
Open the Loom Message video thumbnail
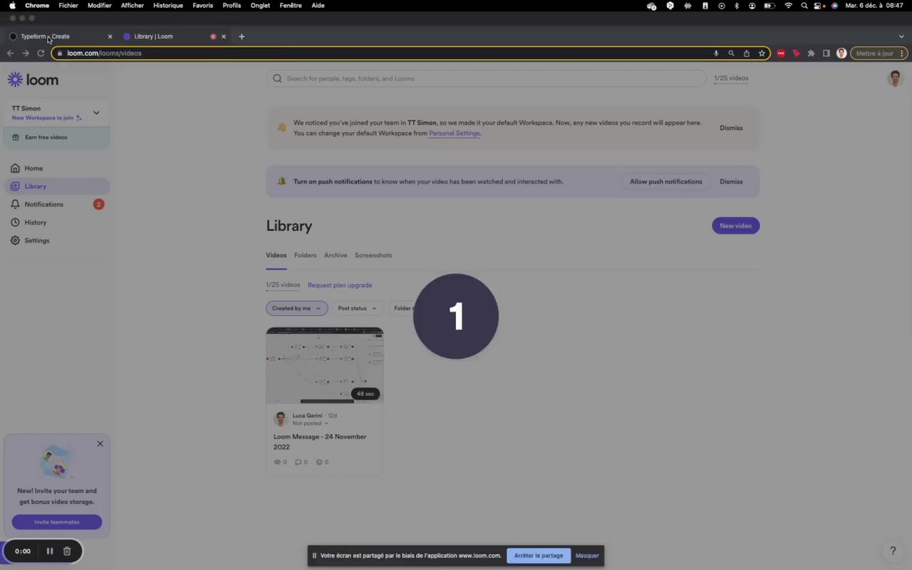(x=325, y=366)
